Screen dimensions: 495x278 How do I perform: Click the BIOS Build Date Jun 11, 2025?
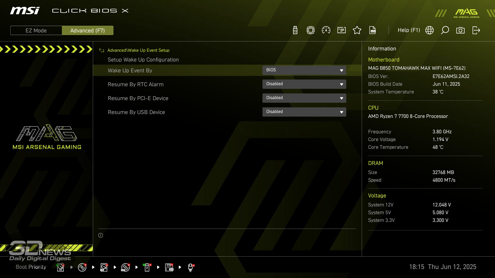point(446,84)
